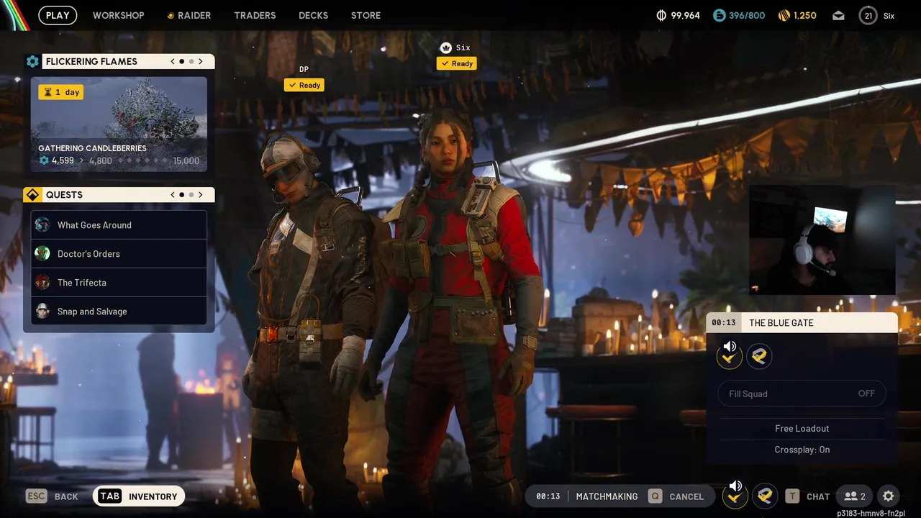Click THE BLUE GATE map title
The image size is (921, 518).
point(781,323)
